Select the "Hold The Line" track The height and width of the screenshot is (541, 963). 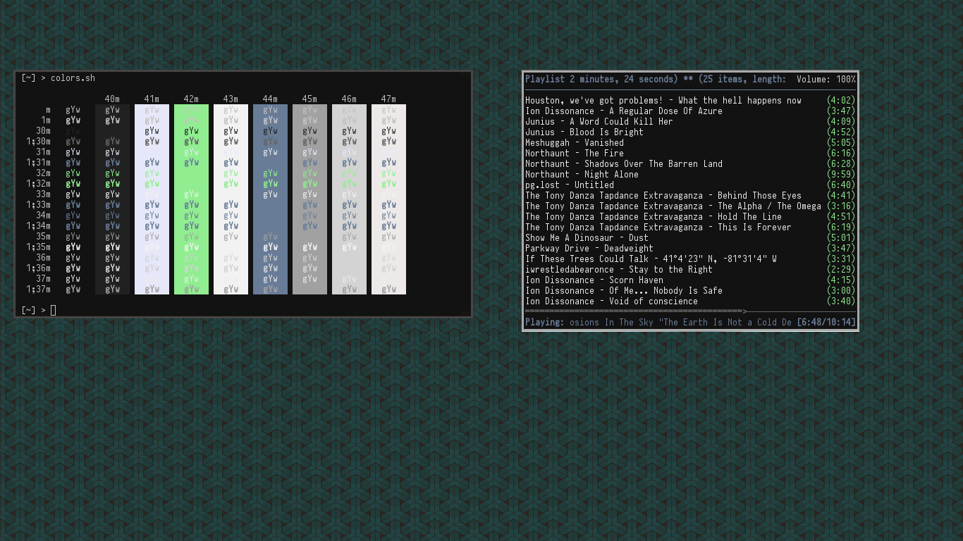click(690, 217)
